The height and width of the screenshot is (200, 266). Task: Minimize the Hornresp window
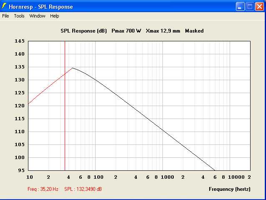[240, 7]
